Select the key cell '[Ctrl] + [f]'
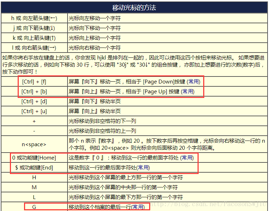 [34, 82]
